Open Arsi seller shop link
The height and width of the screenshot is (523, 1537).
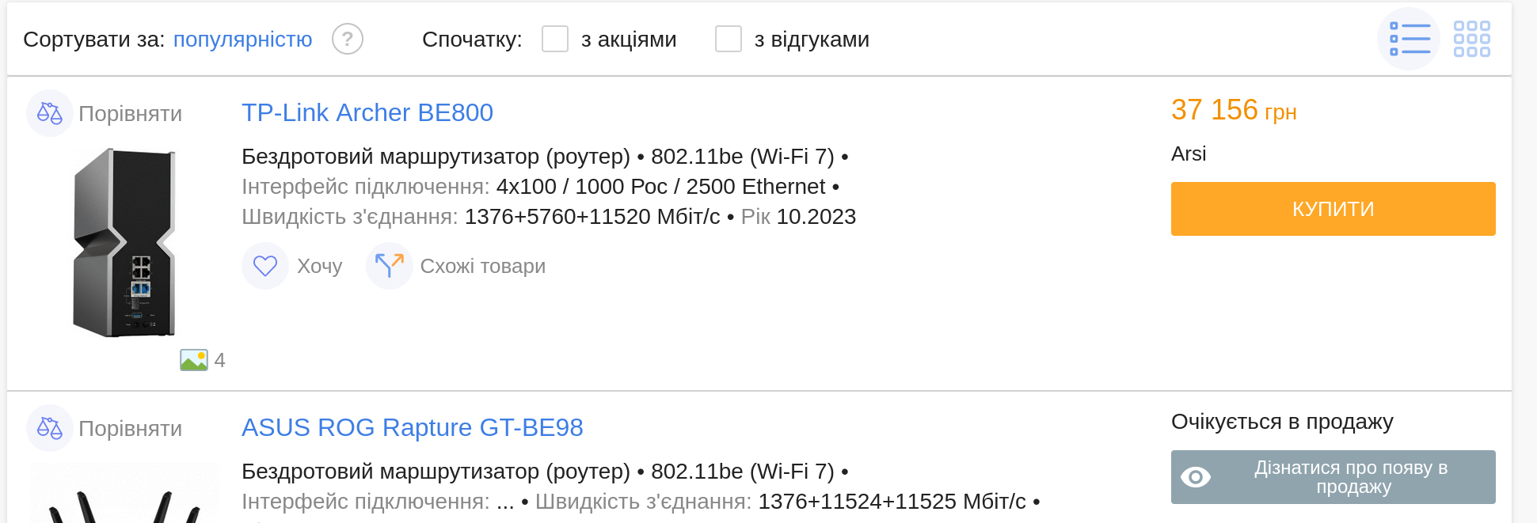(x=1189, y=153)
